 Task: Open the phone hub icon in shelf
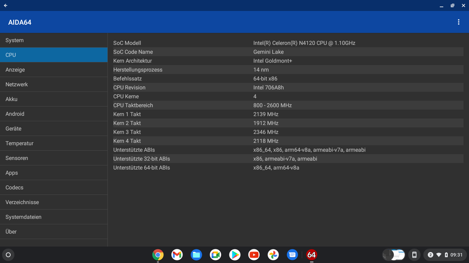click(x=414, y=255)
